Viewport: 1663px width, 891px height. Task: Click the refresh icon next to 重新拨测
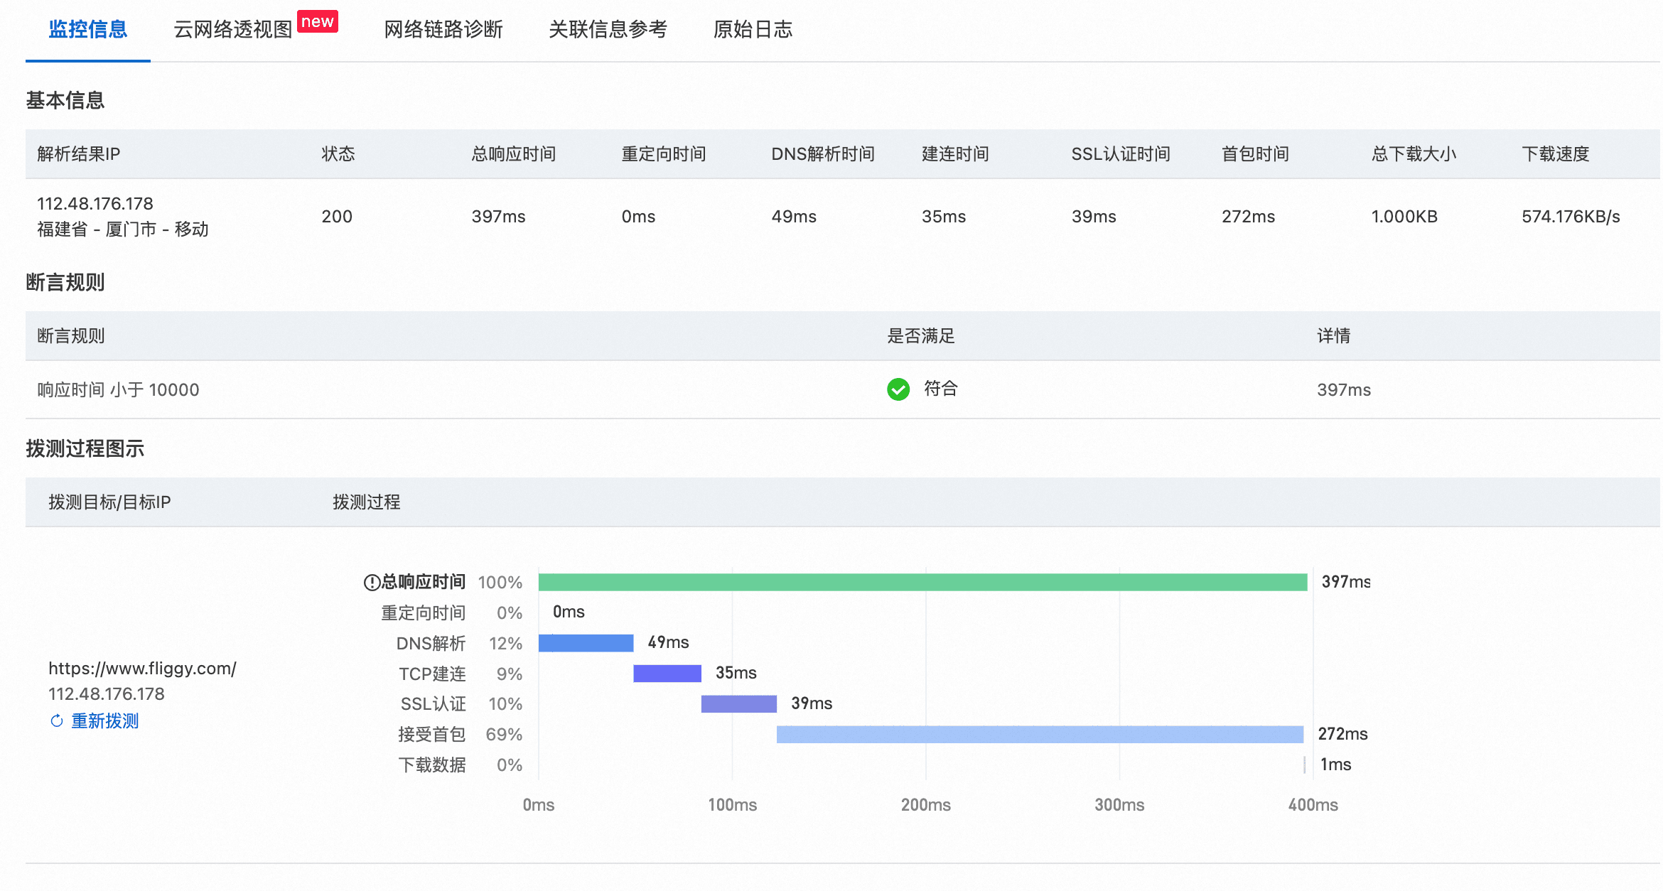[x=57, y=721]
